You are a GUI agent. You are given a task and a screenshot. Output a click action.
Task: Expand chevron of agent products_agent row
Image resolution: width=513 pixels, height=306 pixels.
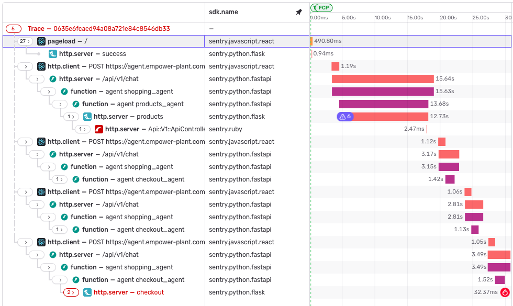59,104
